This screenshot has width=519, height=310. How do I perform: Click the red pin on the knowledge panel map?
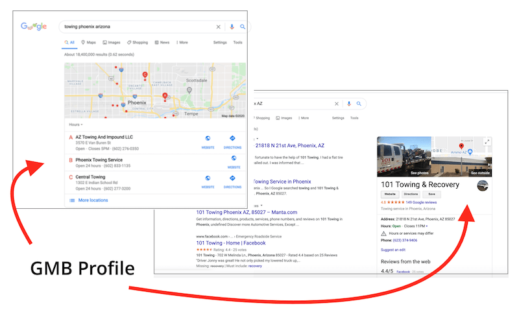coord(461,147)
